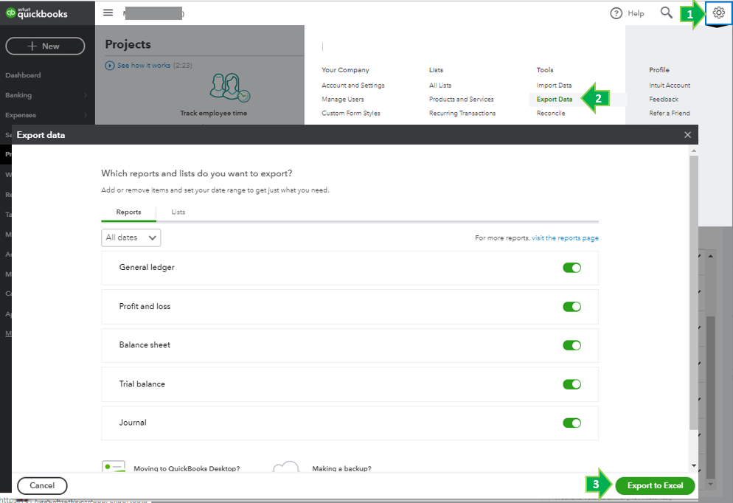Image resolution: width=733 pixels, height=503 pixels.
Task: Switch off the Journal toggle
Action: point(572,423)
